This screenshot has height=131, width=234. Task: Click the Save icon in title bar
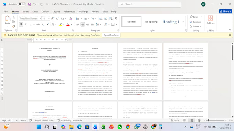pyautogui.click(x=30, y=4)
